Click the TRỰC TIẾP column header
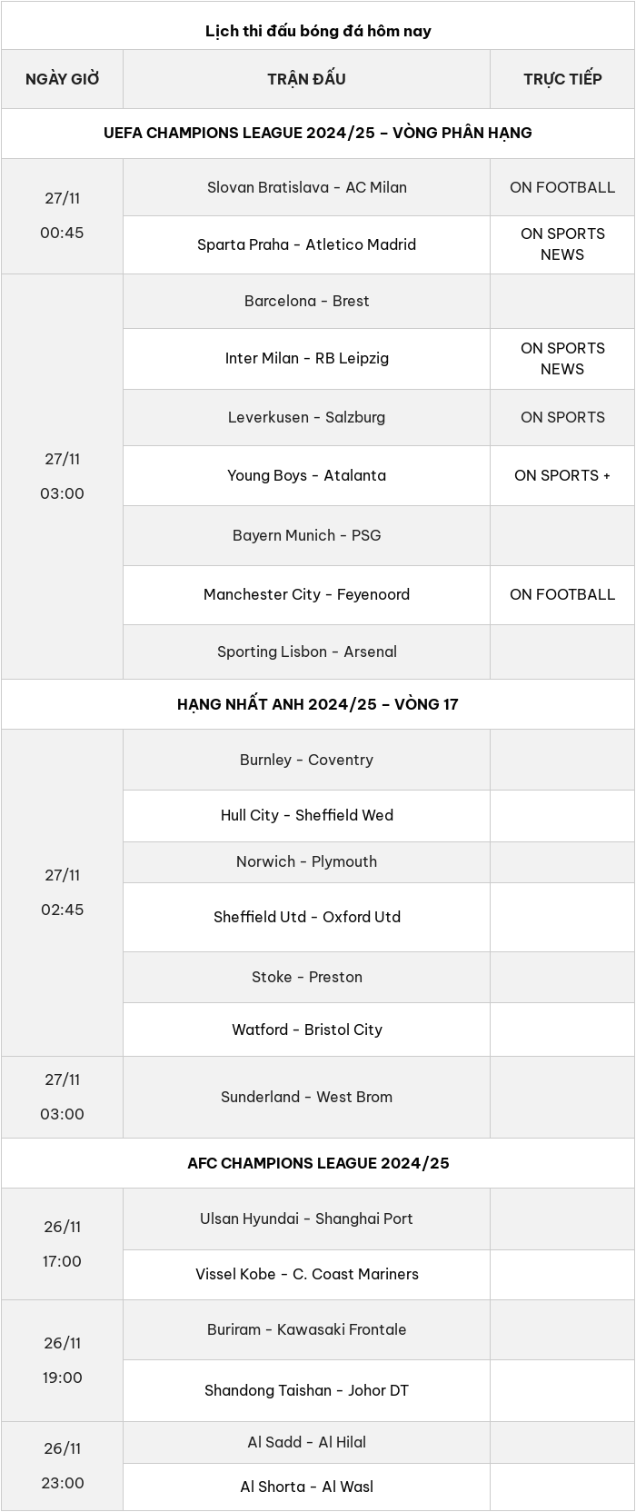This screenshot has width=636, height=1512. point(562,79)
